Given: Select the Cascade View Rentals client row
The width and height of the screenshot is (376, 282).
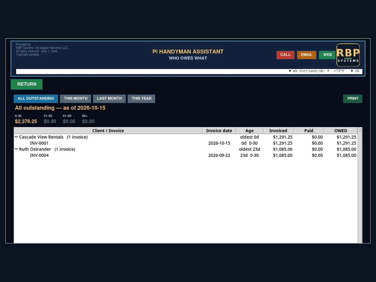Looking at the screenshot, I should [x=186, y=137].
